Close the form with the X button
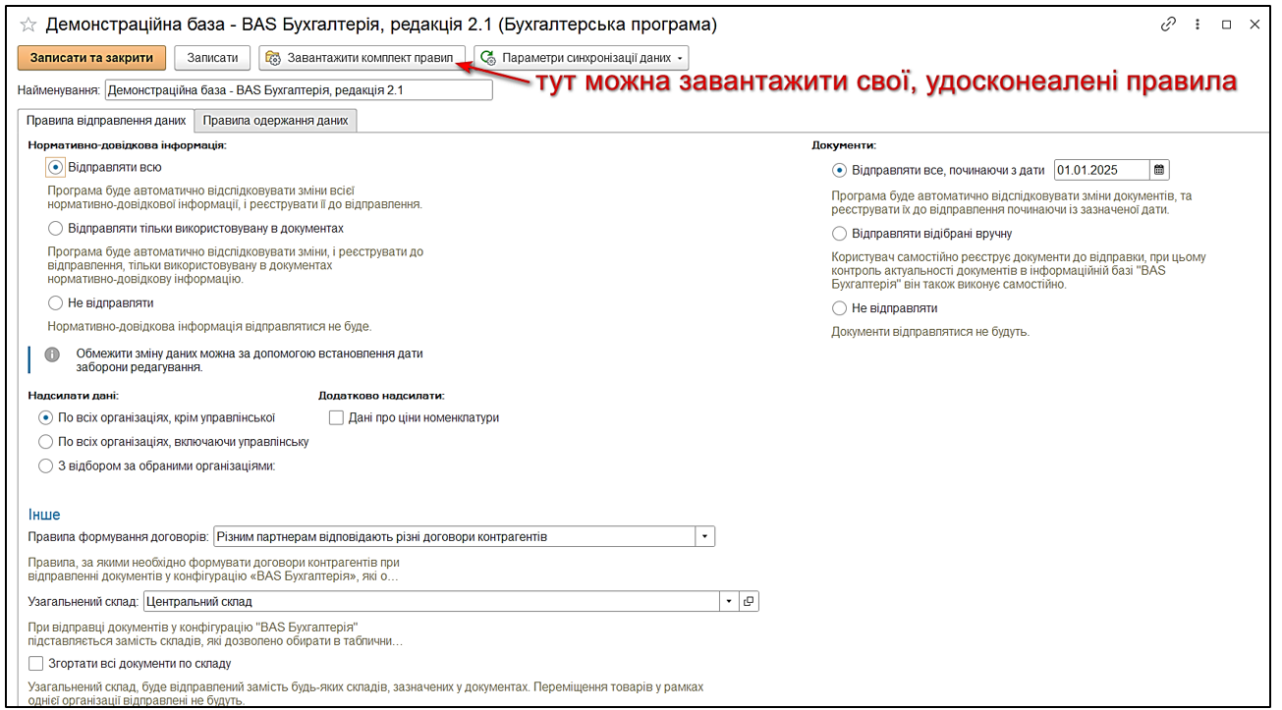 pyautogui.click(x=1254, y=25)
